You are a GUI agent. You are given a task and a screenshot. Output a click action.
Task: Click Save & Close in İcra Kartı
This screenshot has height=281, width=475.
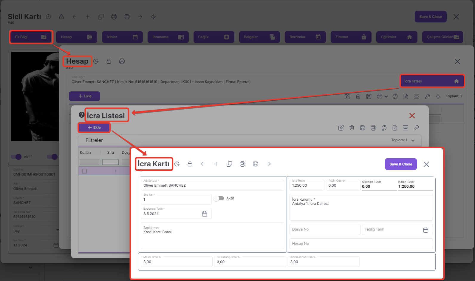[400, 164]
